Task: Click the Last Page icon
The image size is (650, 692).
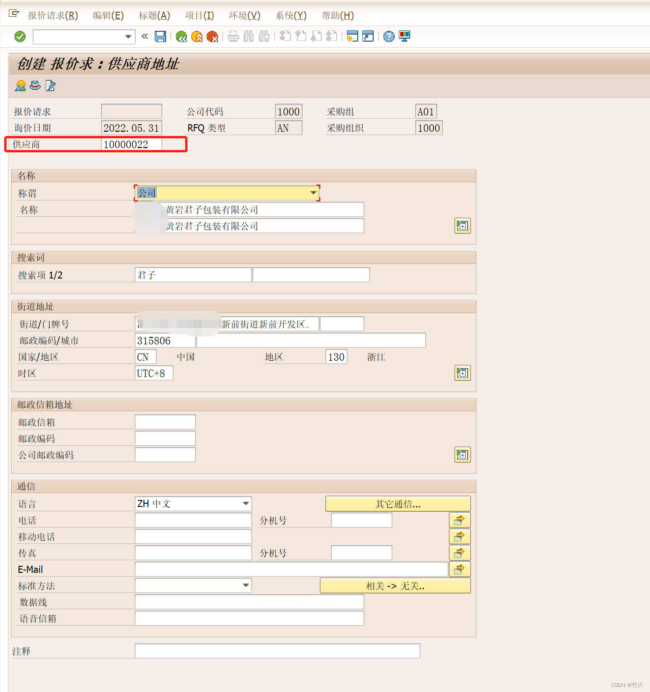Action: (332, 36)
